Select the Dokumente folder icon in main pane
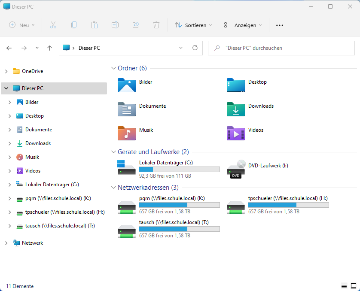This screenshot has height=291, width=360. 126,109
